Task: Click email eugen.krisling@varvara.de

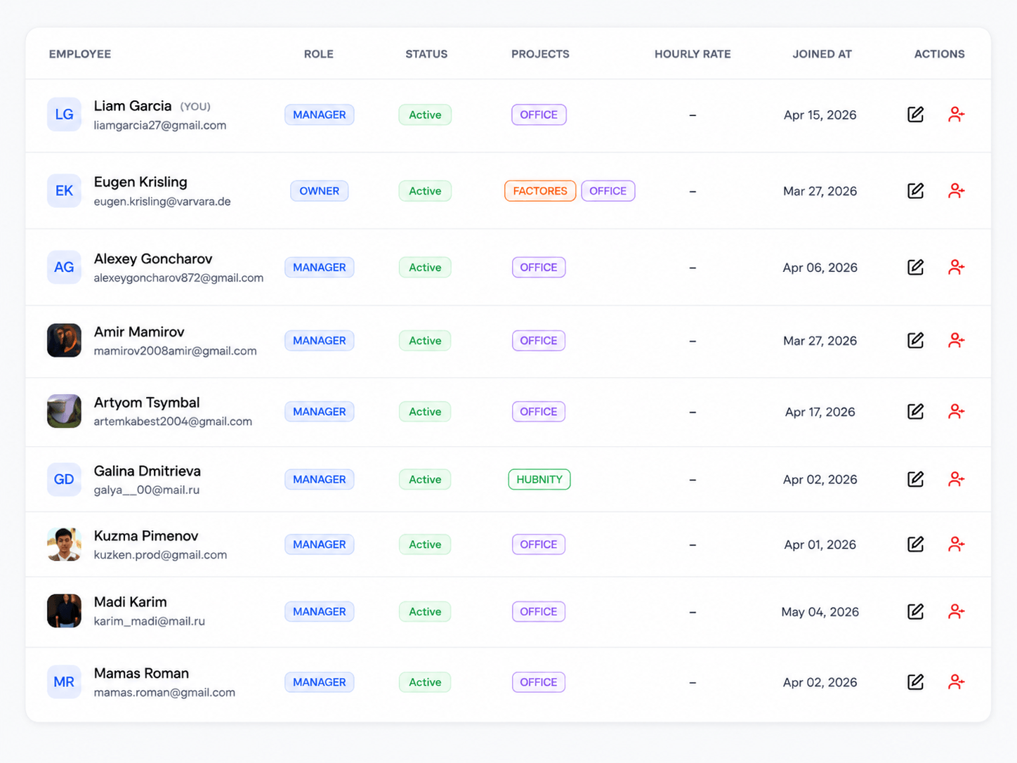Action: (162, 202)
